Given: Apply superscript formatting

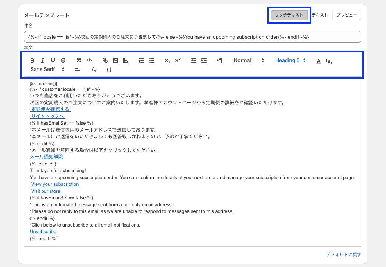Looking at the screenshot, I should click(178, 60).
